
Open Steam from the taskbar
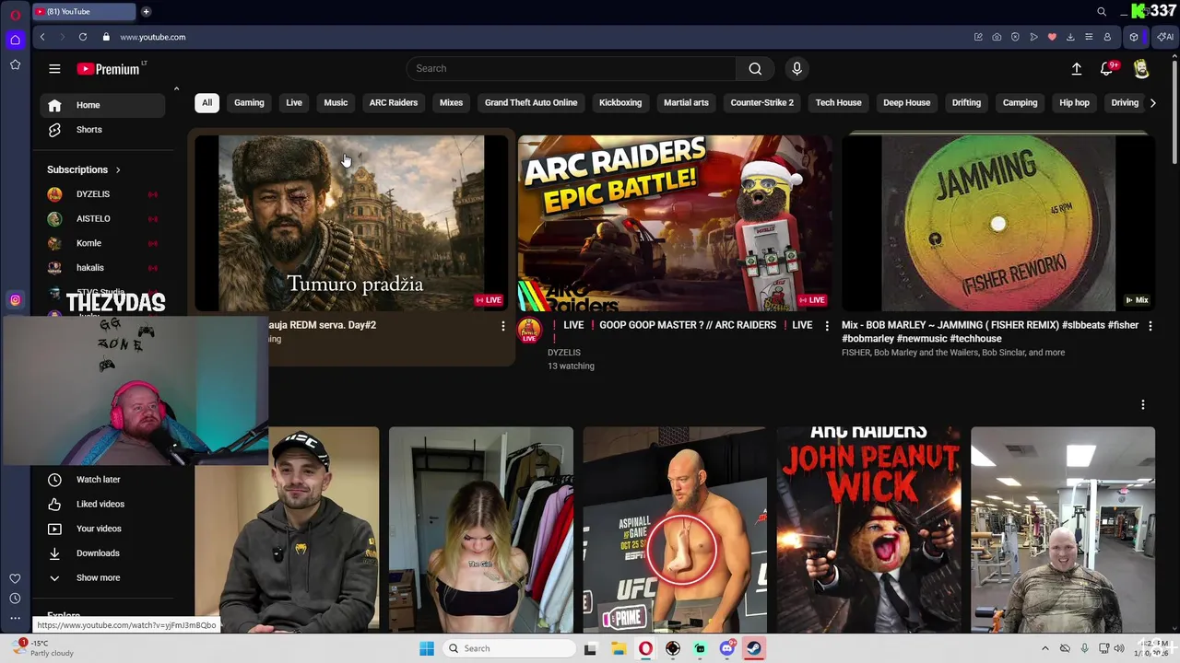(754, 648)
